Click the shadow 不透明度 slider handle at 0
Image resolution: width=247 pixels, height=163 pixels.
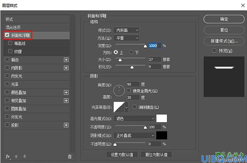point(115,144)
